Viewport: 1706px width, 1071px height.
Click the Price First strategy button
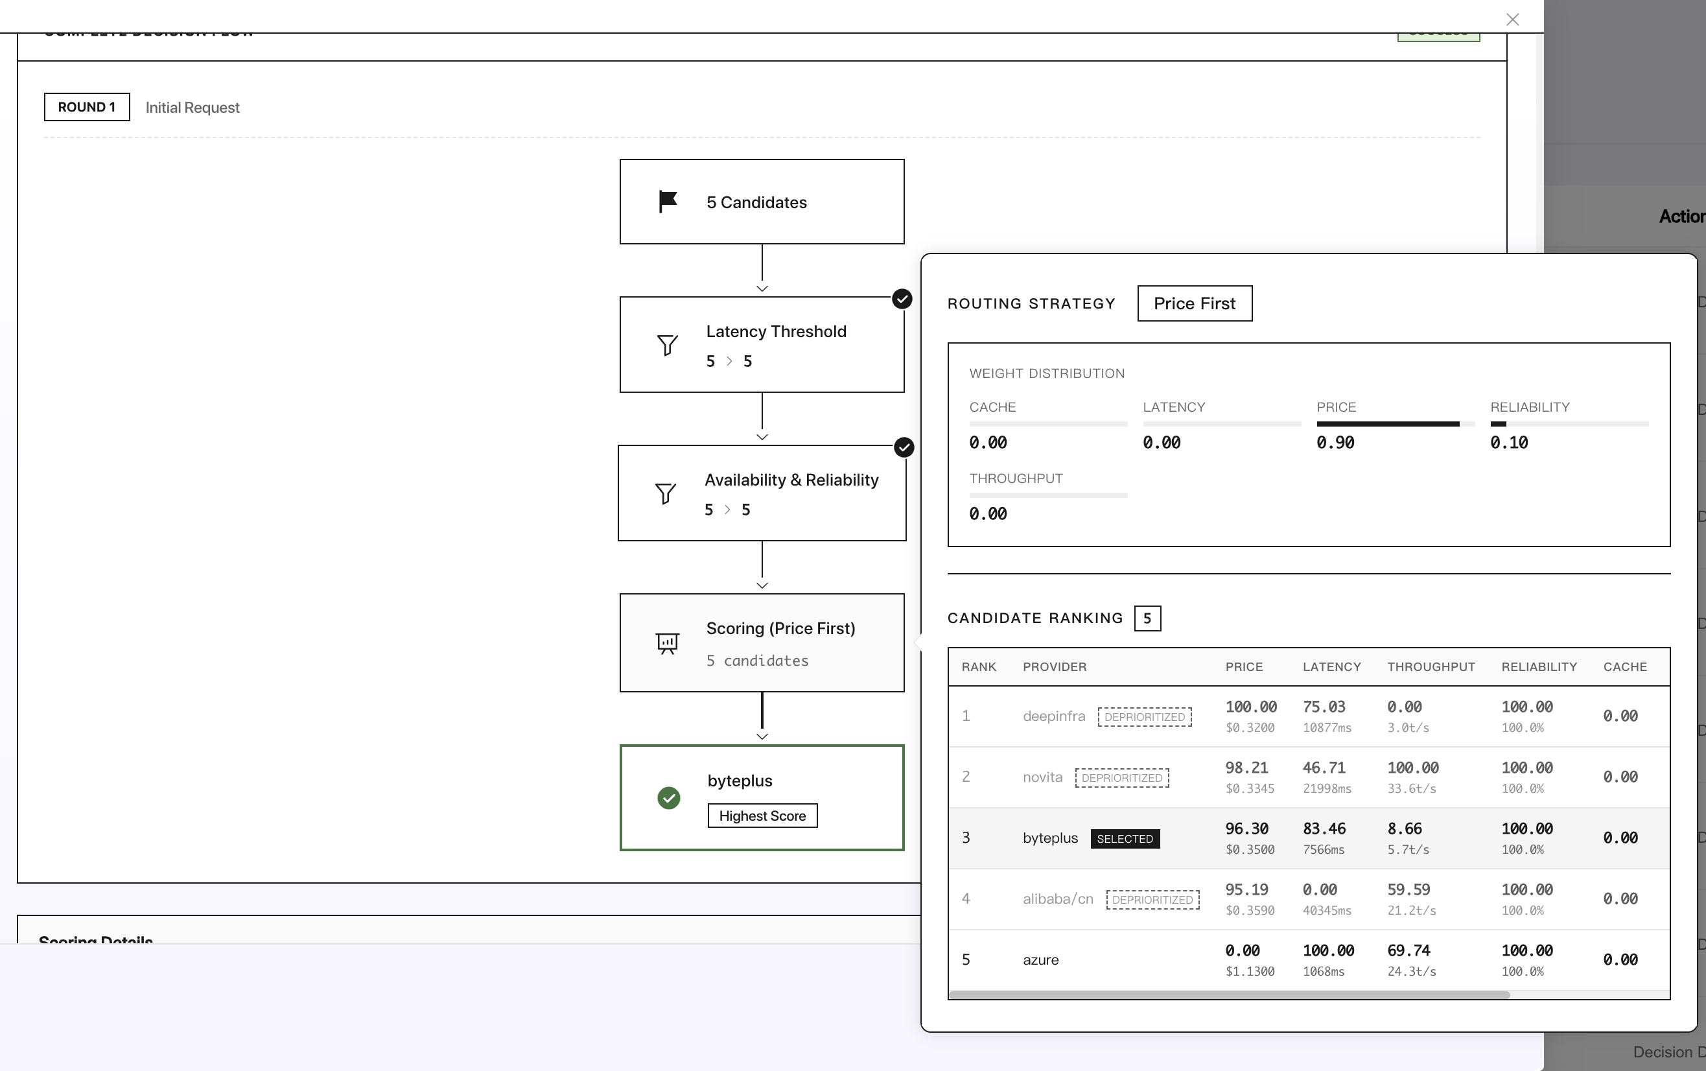point(1194,304)
